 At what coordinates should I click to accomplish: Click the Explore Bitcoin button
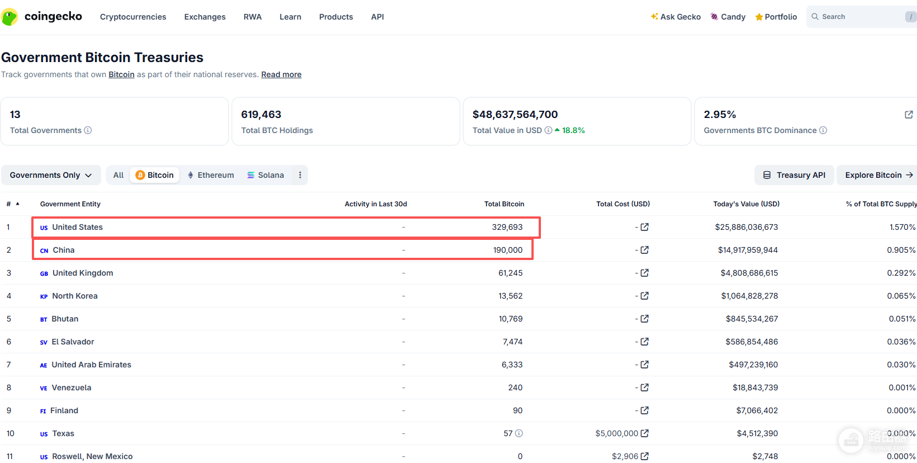878,175
